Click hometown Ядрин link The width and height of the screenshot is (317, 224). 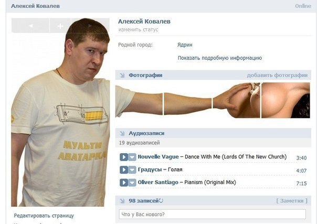185,45
